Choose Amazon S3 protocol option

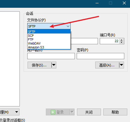click(x=49, y=47)
